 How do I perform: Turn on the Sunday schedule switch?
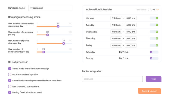(154, 58)
